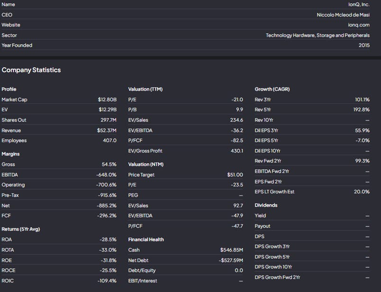Click the Valuation (TTM) heading
381x292 pixels.
[145, 89]
